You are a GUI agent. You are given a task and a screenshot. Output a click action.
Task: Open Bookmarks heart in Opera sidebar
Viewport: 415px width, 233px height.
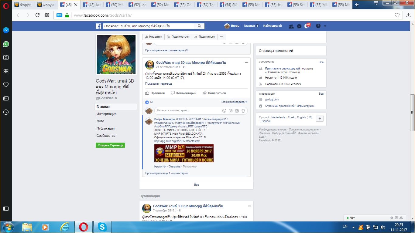[x=6, y=85]
